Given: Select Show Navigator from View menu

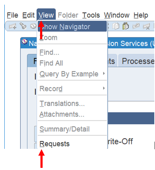Looking at the screenshot, I should click(72, 27).
